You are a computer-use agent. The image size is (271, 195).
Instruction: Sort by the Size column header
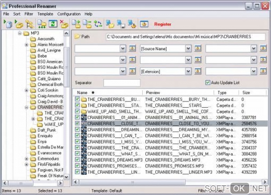252,93
